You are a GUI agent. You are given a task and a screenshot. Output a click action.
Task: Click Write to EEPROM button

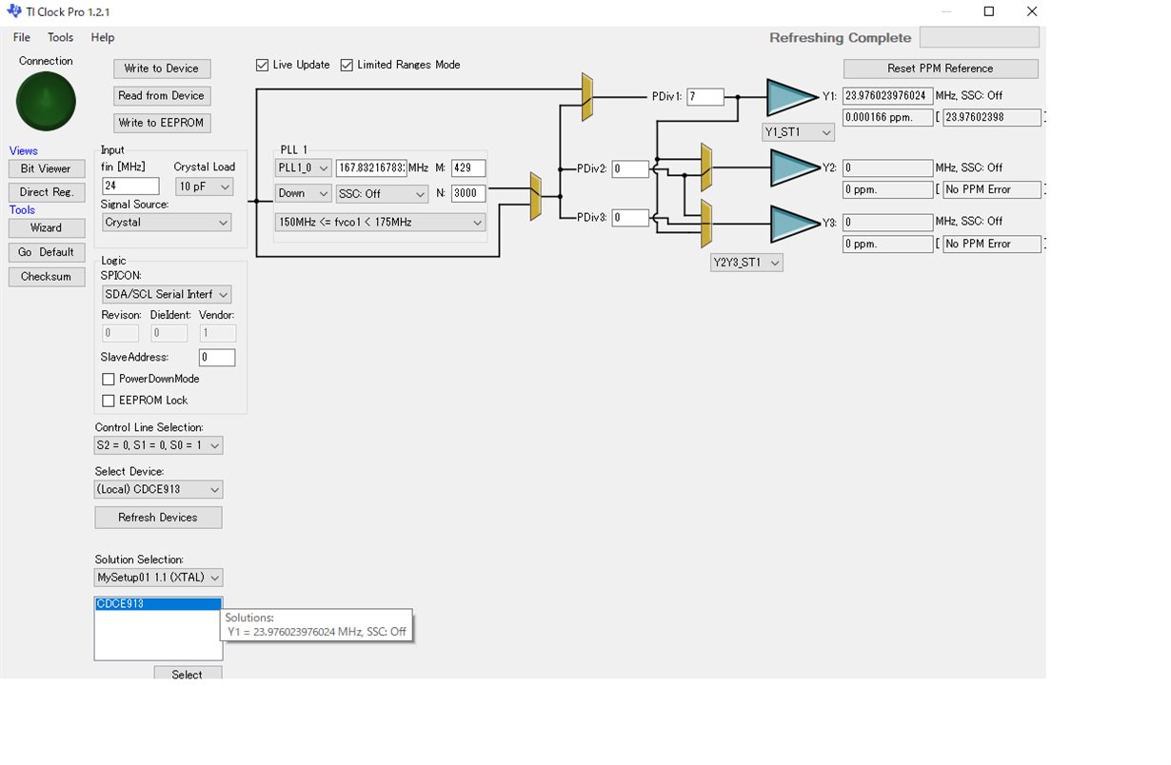162,123
